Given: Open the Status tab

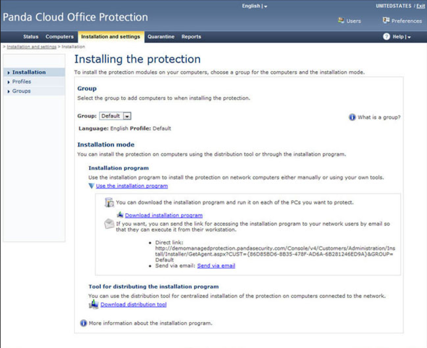Looking at the screenshot, I should point(30,37).
